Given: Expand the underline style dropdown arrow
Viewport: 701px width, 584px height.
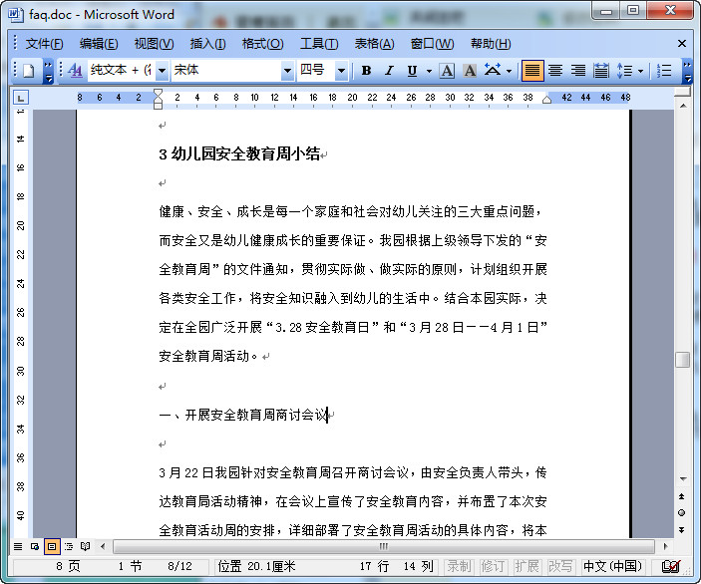Looking at the screenshot, I should [429, 71].
